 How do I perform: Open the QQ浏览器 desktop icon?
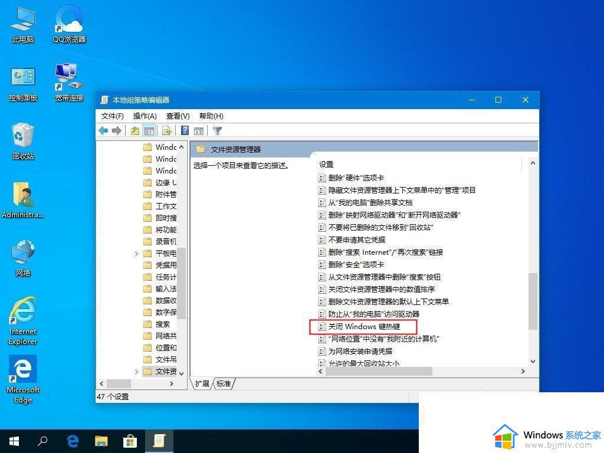tap(69, 25)
